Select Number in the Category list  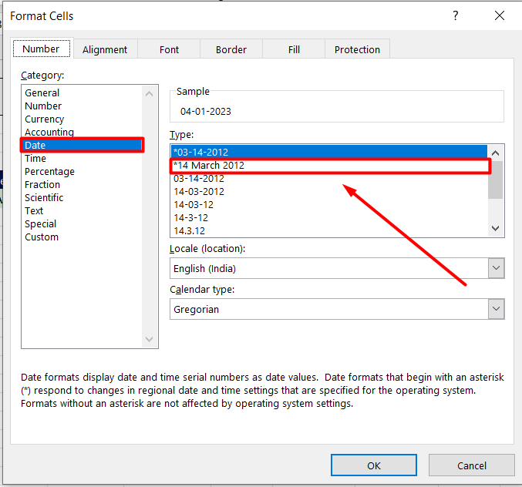[83, 106]
